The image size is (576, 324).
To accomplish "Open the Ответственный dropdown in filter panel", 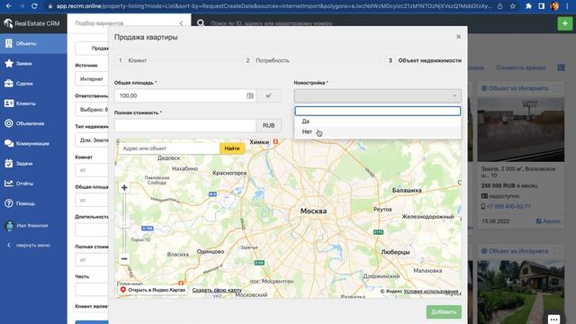I will coord(92,110).
